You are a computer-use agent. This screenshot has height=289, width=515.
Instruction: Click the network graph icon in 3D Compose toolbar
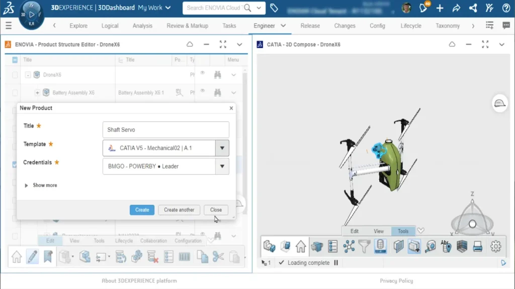pyautogui.click(x=349, y=246)
